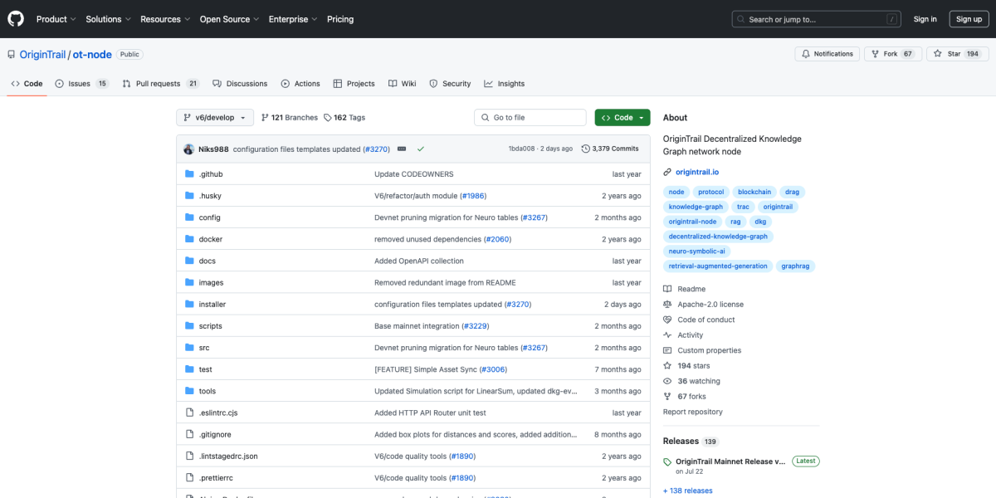Expand commit message ellipsis icon
This screenshot has width=996, height=498.
[x=402, y=149]
